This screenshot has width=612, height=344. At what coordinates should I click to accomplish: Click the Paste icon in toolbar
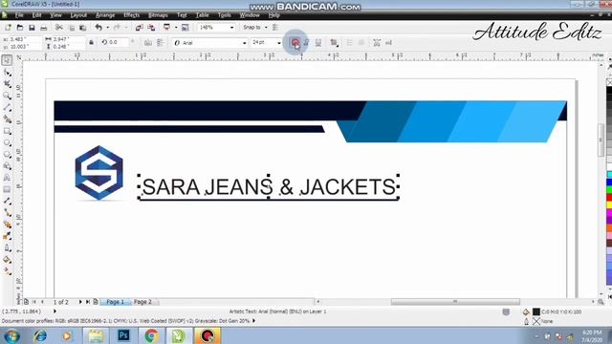tap(83, 28)
